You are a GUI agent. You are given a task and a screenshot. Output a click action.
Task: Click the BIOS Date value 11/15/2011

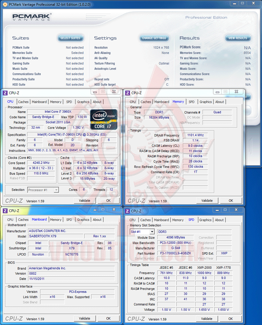tap(71, 279)
